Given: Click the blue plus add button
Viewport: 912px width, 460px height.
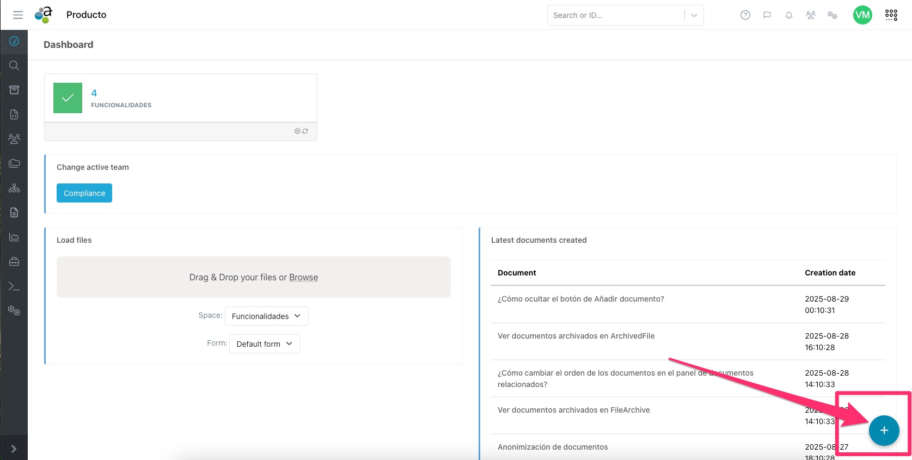Looking at the screenshot, I should click(x=884, y=430).
